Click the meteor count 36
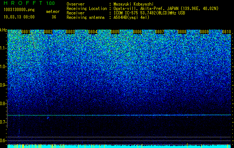Image resolution: width=234 pixels, height=148 pixels. tap(54, 17)
